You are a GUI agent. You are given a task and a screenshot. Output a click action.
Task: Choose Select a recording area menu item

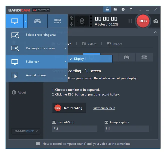point(37,35)
